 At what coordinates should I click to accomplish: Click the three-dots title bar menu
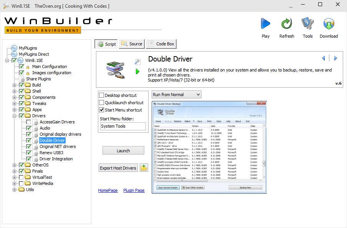click(x=291, y=7)
